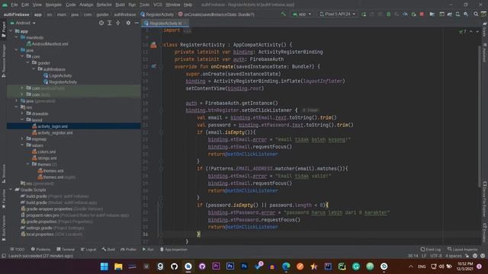The width and height of the screenshot is (488, 274).
Task: Collapse the layout folder node
Action: (x=22, y=120)
